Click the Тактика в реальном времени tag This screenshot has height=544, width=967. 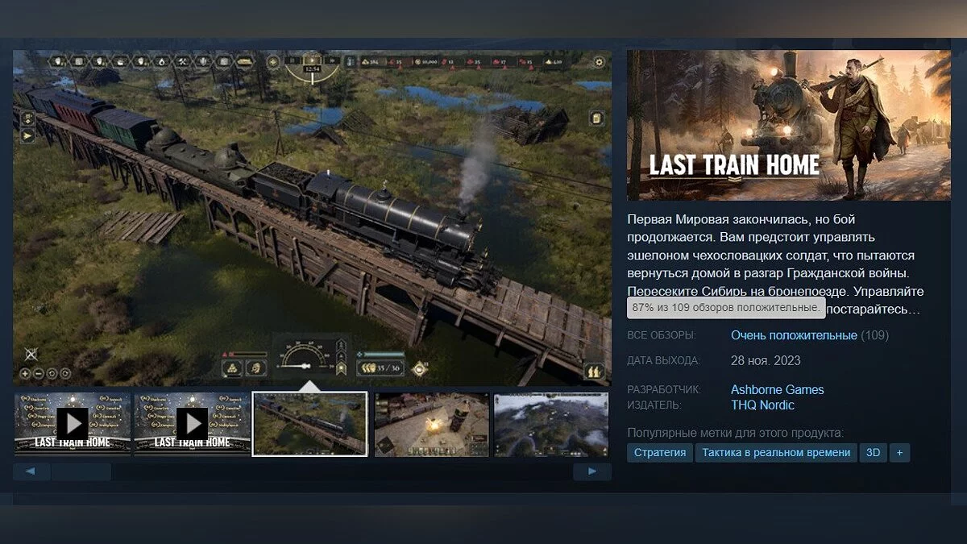[x=776, y=453]
